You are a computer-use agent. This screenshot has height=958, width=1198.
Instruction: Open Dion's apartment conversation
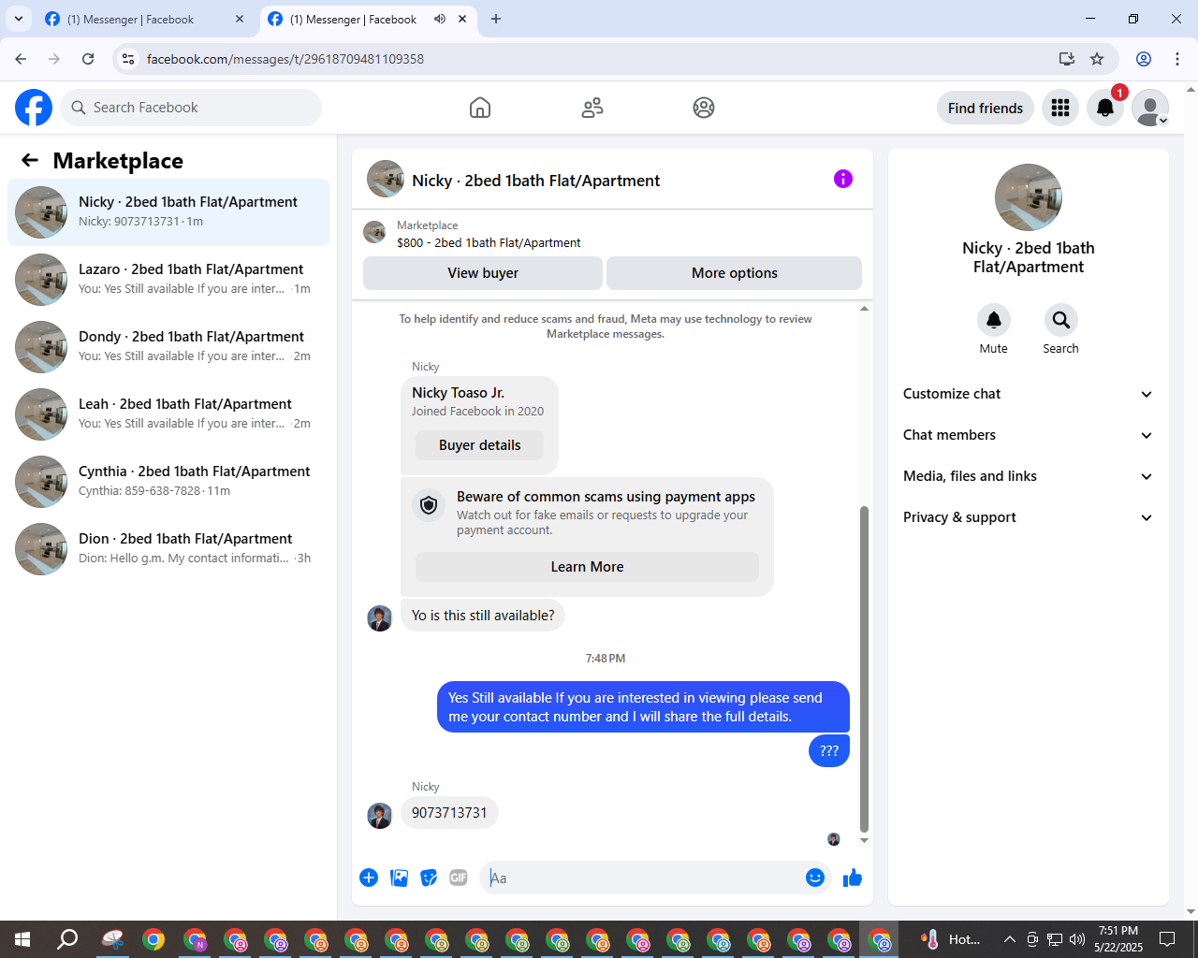[168, 549]
